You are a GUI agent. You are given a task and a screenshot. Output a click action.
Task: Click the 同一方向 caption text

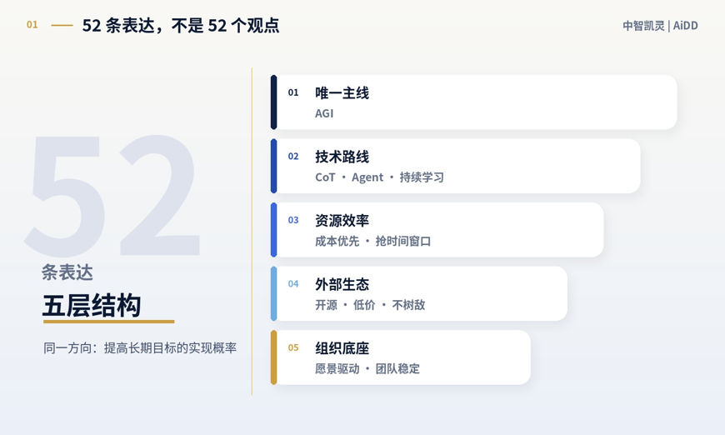(x=140, y=347)
